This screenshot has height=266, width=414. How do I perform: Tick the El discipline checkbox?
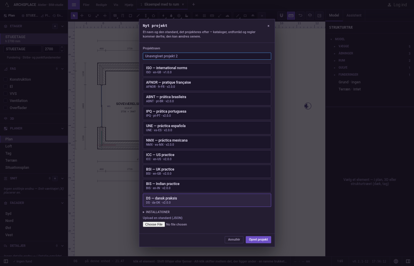click(6, 87)
